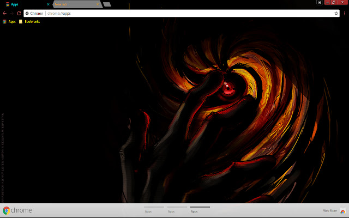
Task: Open the Apps bookmark link
Action: pyautogui.click(x=12, y=22)
